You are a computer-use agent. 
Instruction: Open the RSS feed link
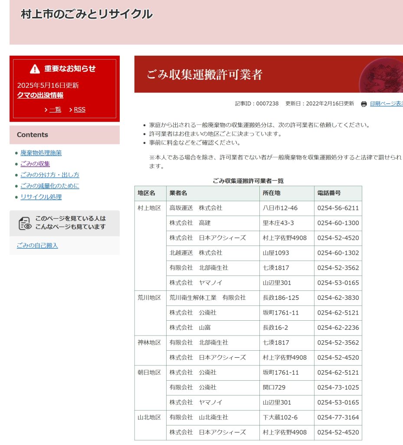[x=79, y=110]
